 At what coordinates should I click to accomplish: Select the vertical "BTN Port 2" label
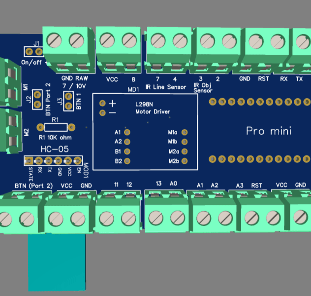pos(48,99)
